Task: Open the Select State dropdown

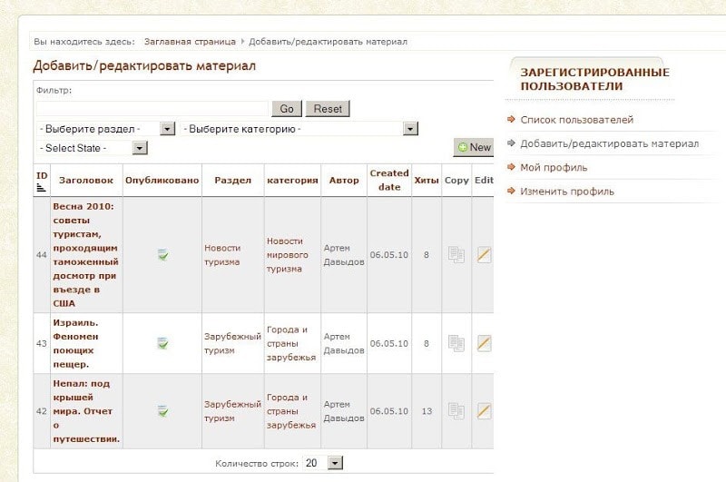Action: [93, 148]
